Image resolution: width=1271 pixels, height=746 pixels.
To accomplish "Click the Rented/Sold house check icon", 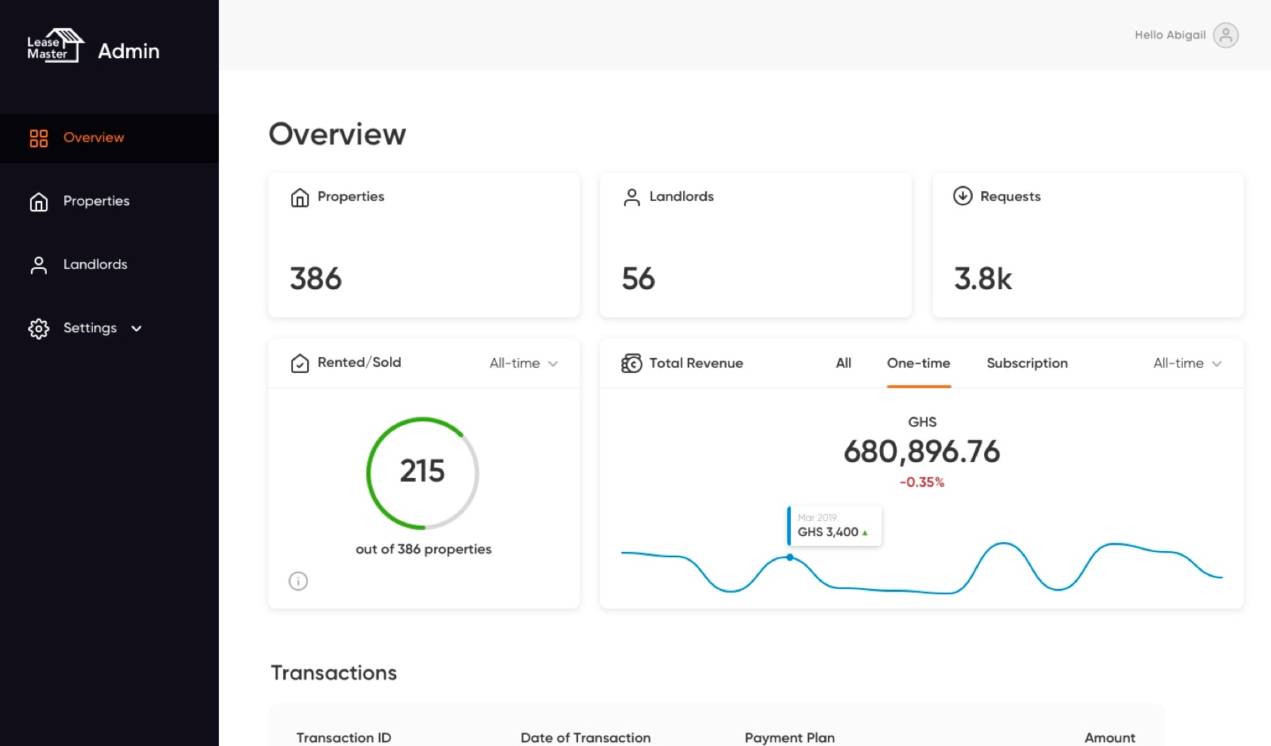I will [x=300, y=363].
